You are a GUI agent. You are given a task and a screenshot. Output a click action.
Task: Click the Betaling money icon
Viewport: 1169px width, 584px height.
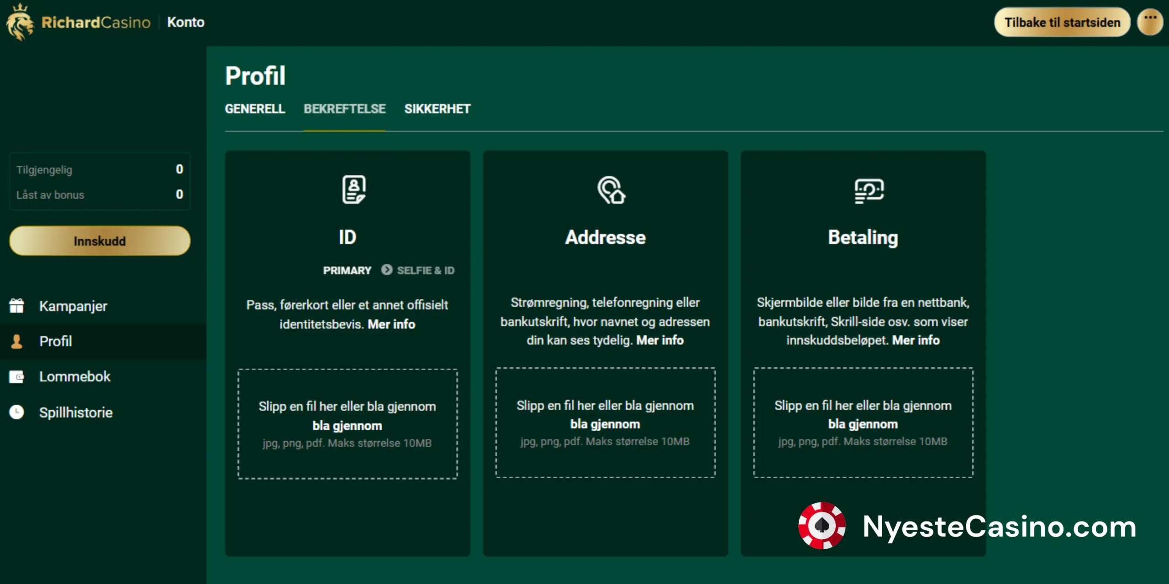click(x=869, y=190)
